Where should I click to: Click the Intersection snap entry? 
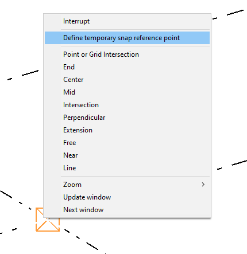127,105
